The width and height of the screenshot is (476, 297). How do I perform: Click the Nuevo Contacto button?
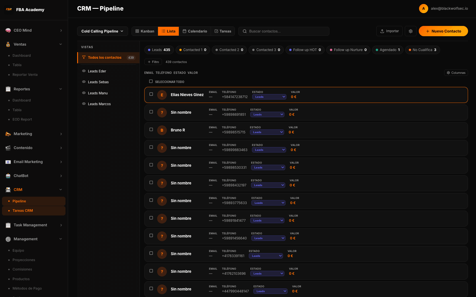pyautogui.click(x=443, y=31)
